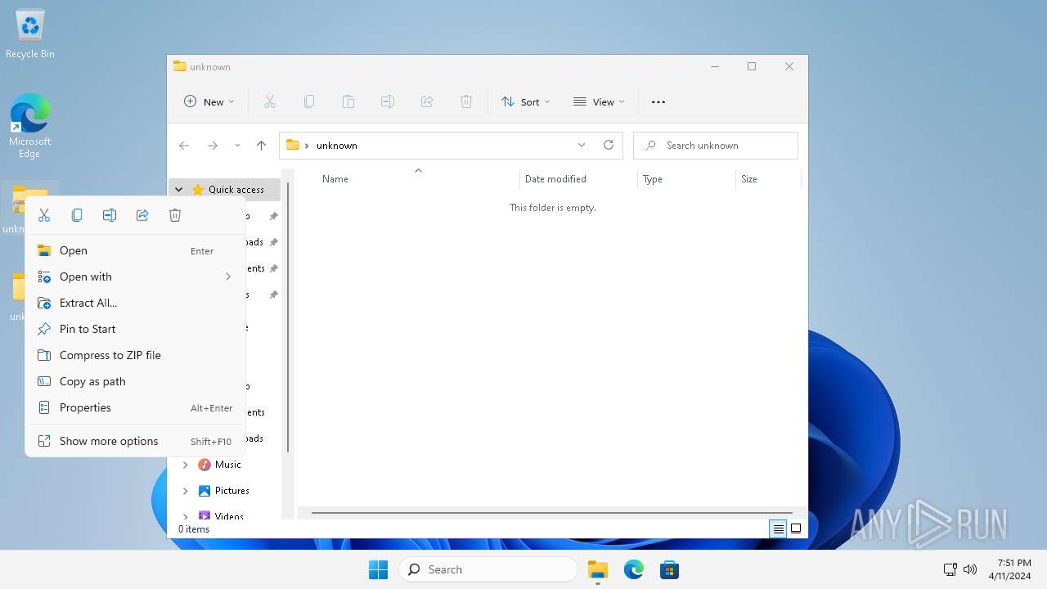This screenshot has height=589, width=1047.
Task: Open the Sort dropdown
Action: point(526,101)
